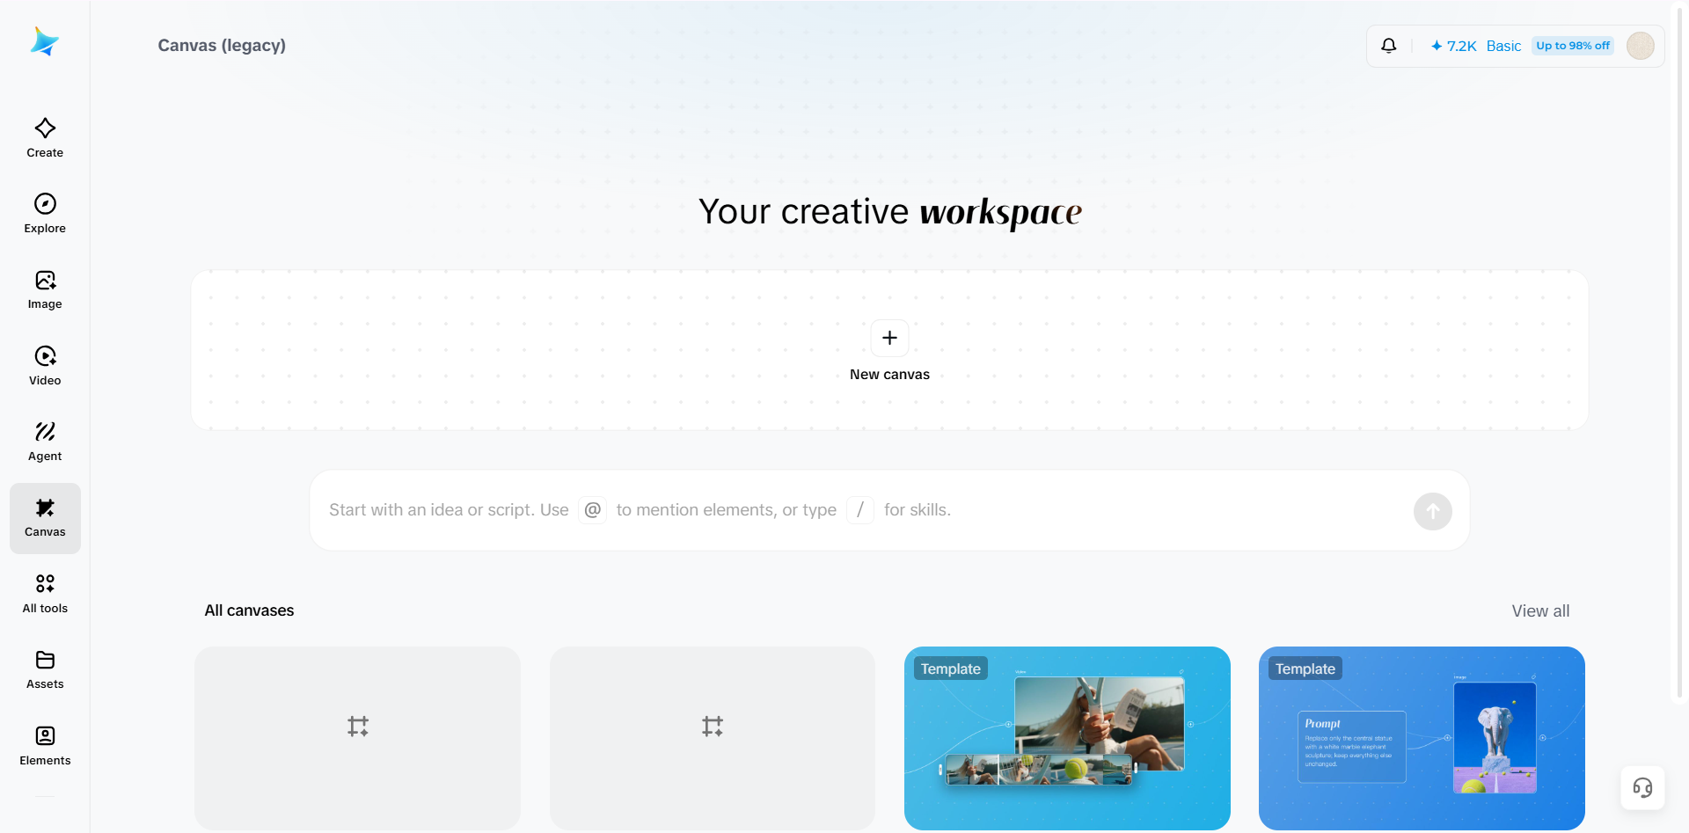
Task: Open the user profile avatar
Action: (x=1640, y=46)
